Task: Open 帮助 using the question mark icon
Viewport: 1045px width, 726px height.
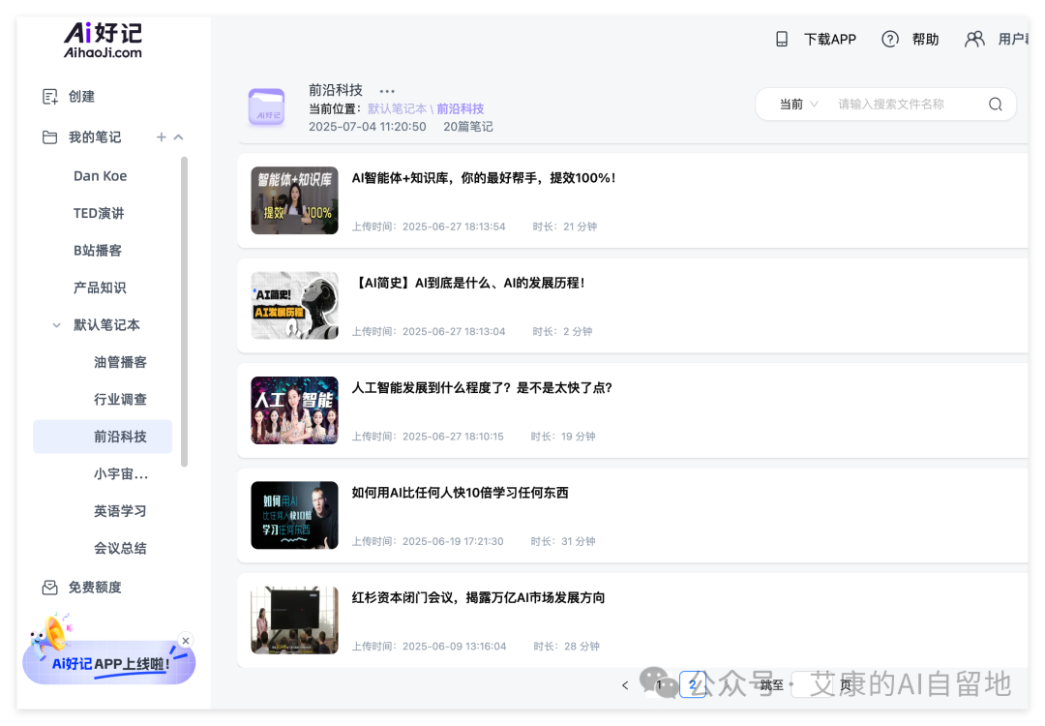Action: [x=890, y=39]
